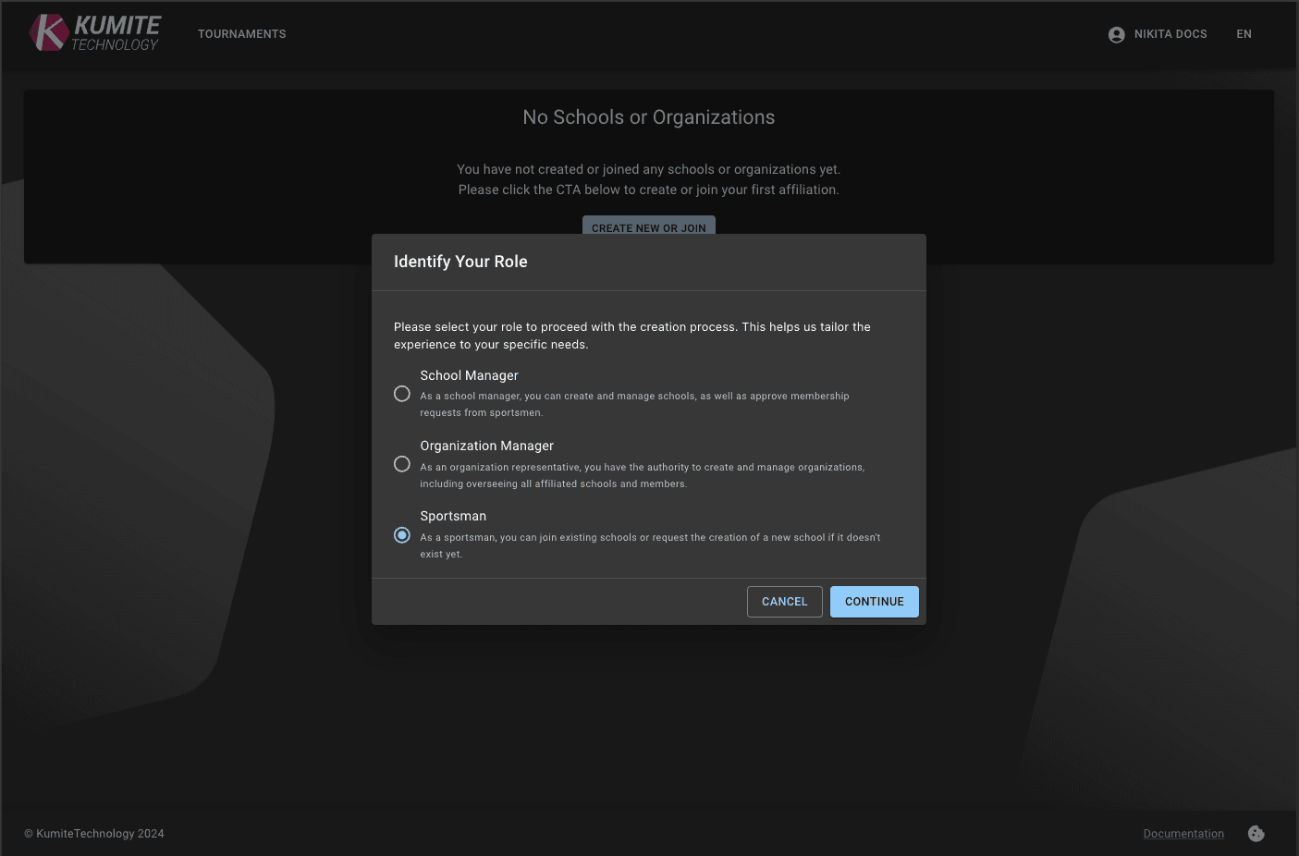The height and width of the screenshot is (856, 1299).
Task: Go to the Tournaments menu item
Action: [241, 34]
